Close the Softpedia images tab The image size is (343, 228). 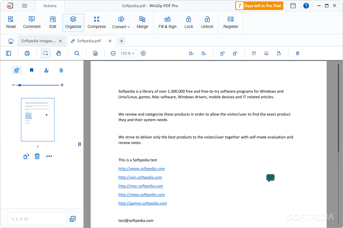pos(60,41)
